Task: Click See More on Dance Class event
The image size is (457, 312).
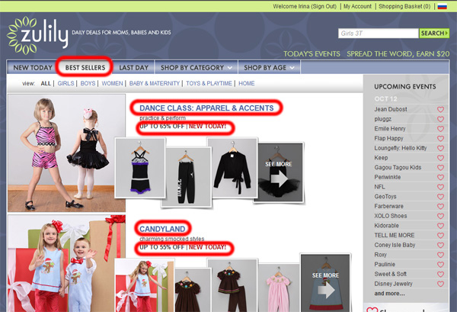Action: coord(279,172)
